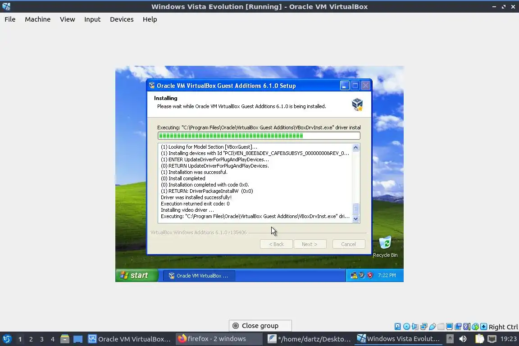This screenshot has height=346, width=519.
Task: Click log line 'Installing video driver ...'
Action: pos(187,210)
